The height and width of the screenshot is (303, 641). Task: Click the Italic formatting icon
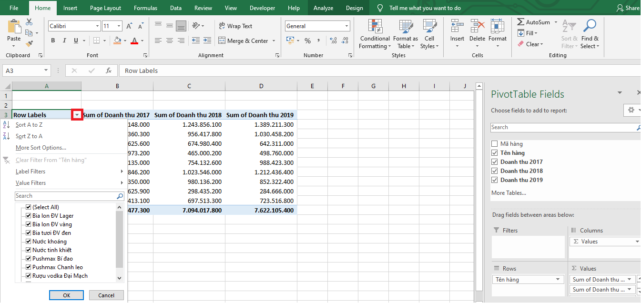64,41
